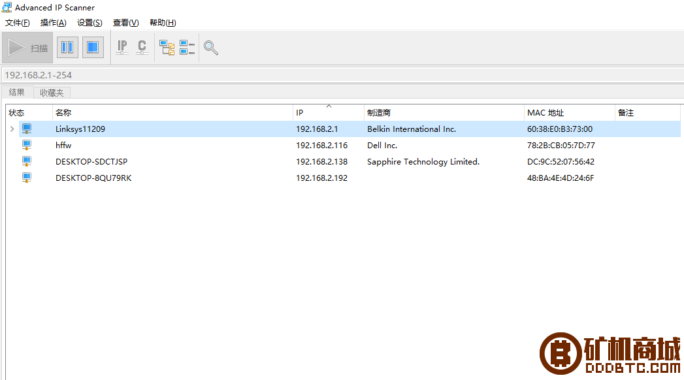Sort by IP column header
Viewport: 684px width, 380px height.
(329, 113)
